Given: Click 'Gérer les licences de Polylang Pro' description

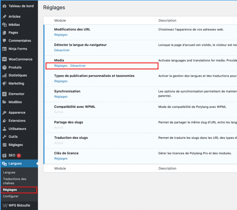Looking at the screenshot, I should pyautogui.click(x=195, y=153).
